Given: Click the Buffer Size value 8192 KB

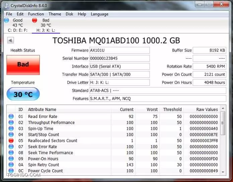Looking at the screenshot, I should click(x=210, y=50).
